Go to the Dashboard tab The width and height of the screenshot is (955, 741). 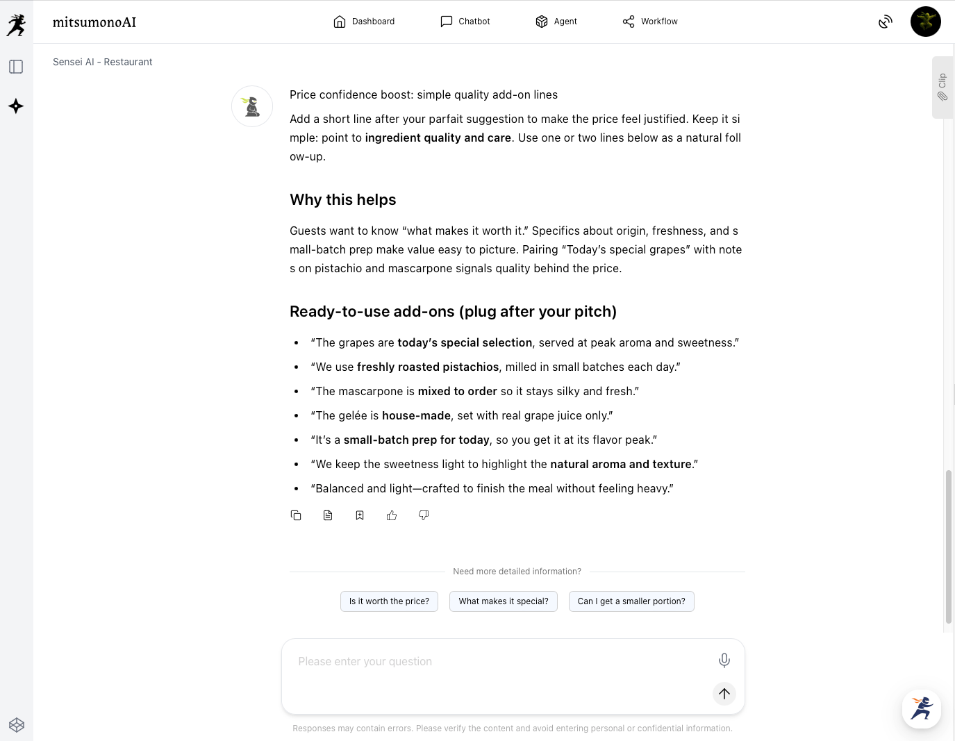pos(364,22)
